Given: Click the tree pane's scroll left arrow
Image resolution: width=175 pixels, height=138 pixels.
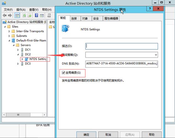Looking at the screenshot, I should pos(4,115).
